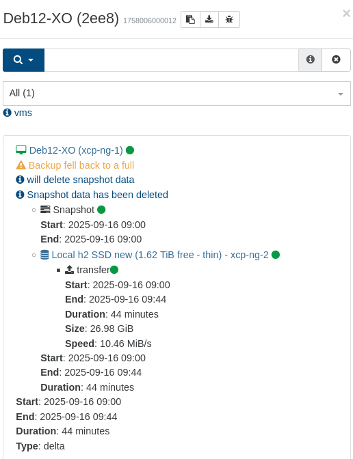The height and width of the screenshot is (459, 353).
Task: Select the Backup fell back warning icon
Action: click(x=21, y=165)
